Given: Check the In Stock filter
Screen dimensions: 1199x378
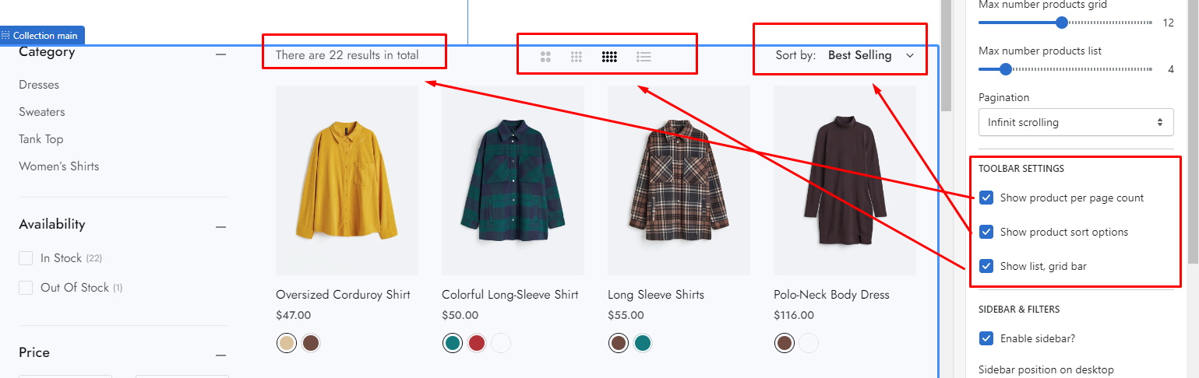Looking at the screenshot, I should [x=26, y=258].
